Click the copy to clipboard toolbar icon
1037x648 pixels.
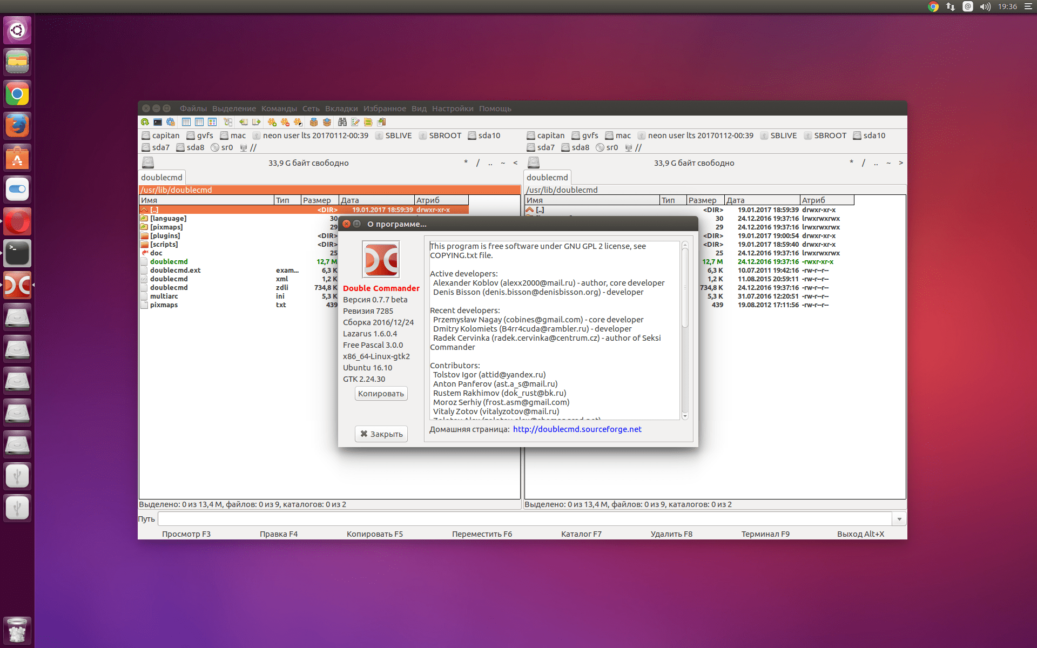click(x=381, y=122)
